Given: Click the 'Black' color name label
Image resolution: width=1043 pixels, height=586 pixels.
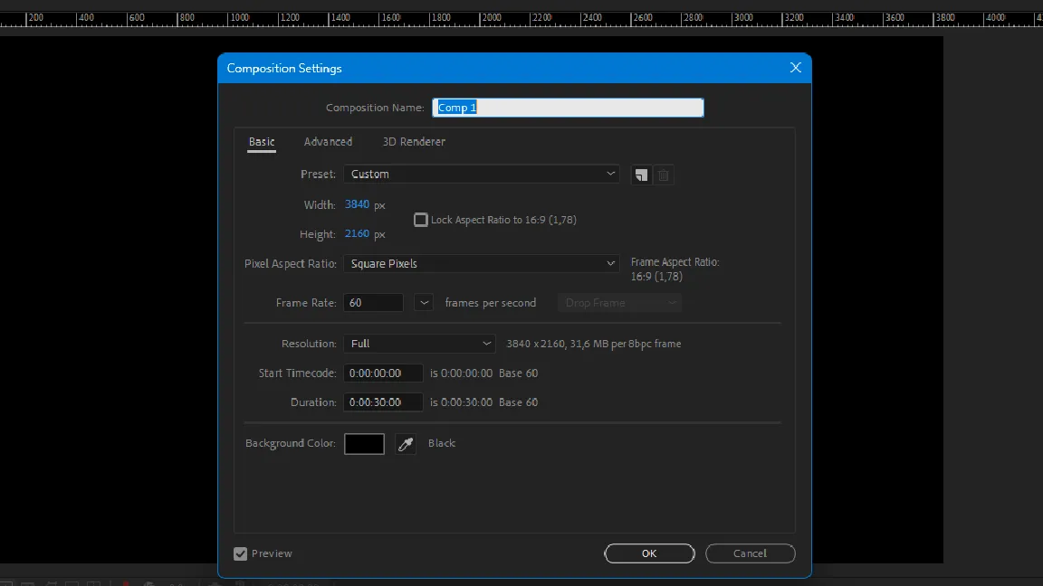Looking at the screenshot, I should pos(442,443).
